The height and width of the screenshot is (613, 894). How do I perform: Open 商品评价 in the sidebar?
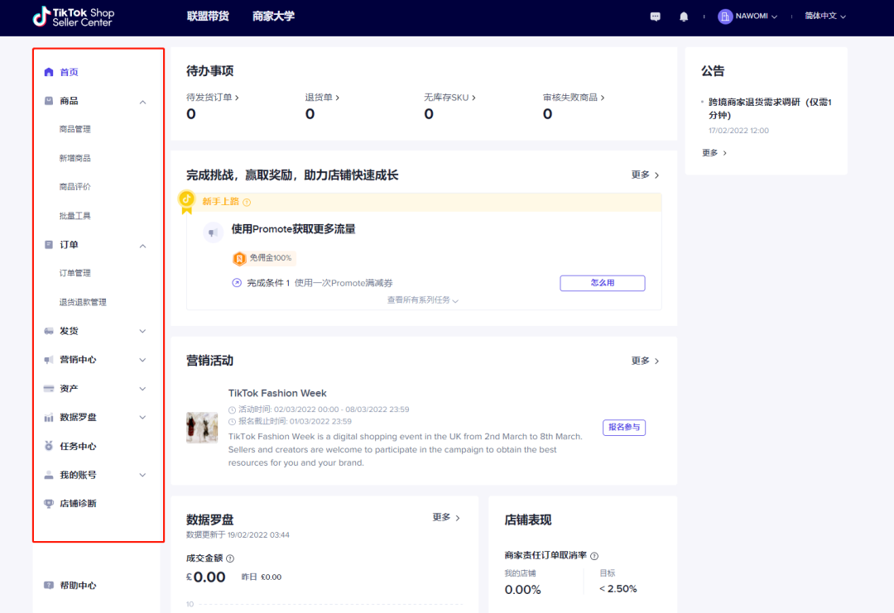coord(74,187)
